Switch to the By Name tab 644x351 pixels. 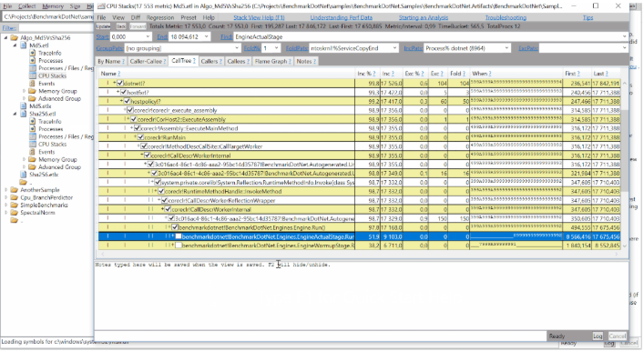111,62
